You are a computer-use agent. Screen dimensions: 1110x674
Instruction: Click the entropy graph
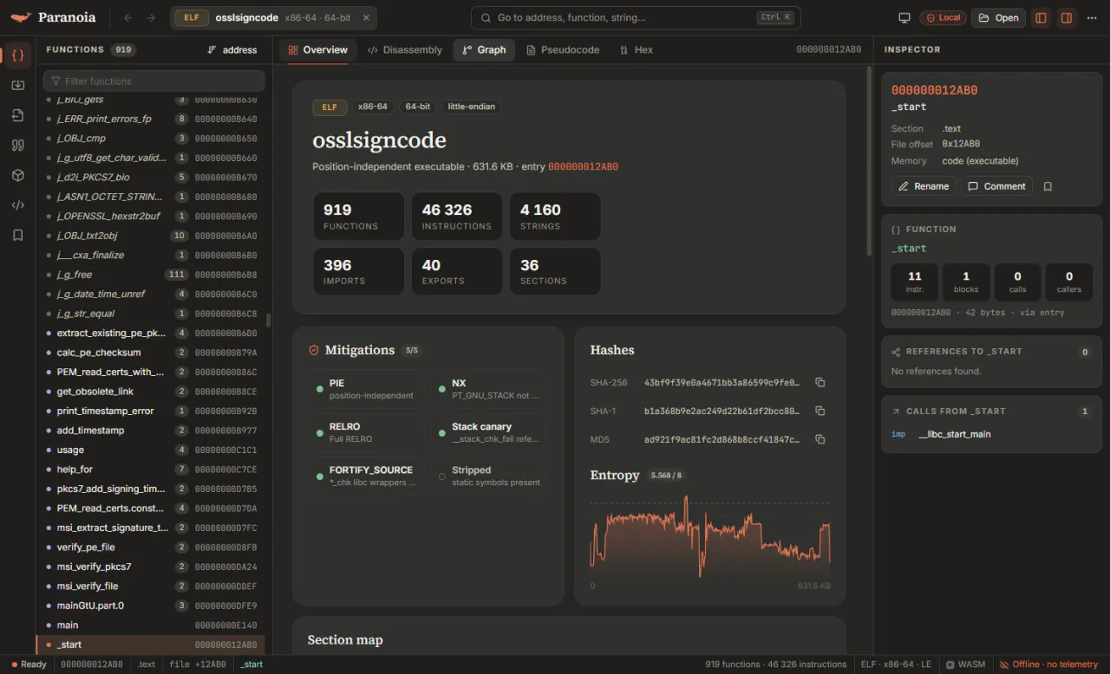coord(710,536)
